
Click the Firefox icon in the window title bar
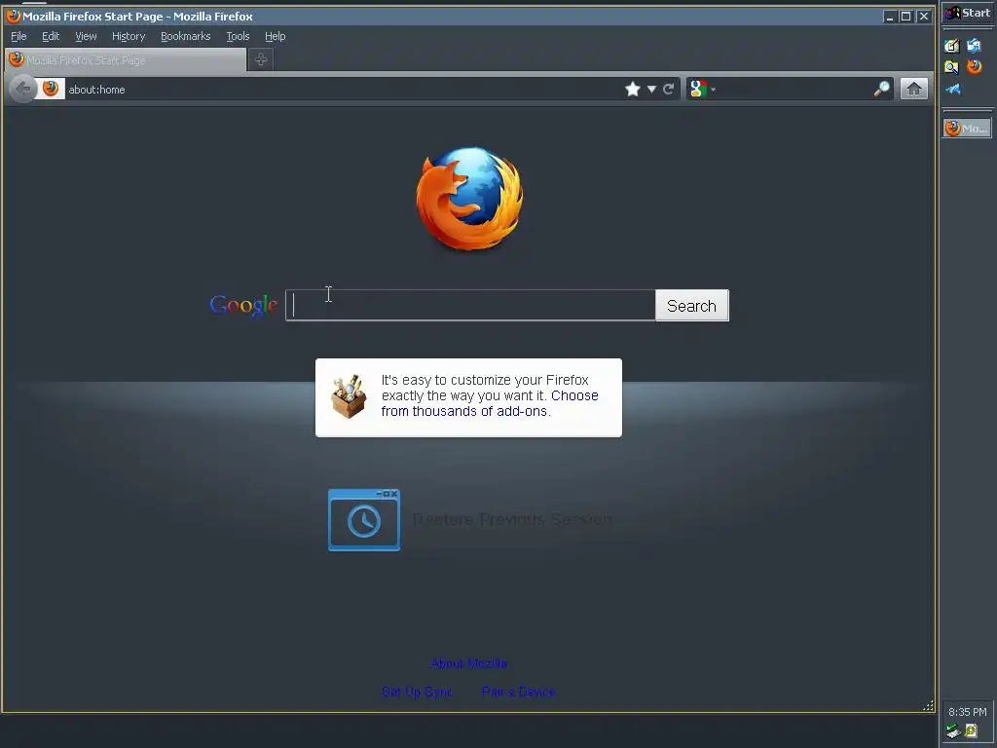tap(14, 16)
